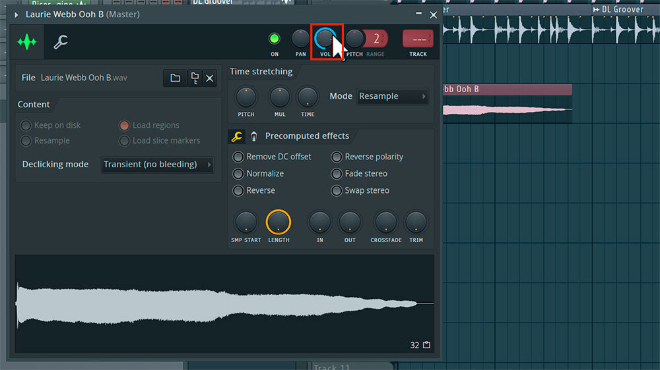This screenshot has height=370, width=660.
Task: Click the Time stretching section title
Action: [x=261, y=71]
